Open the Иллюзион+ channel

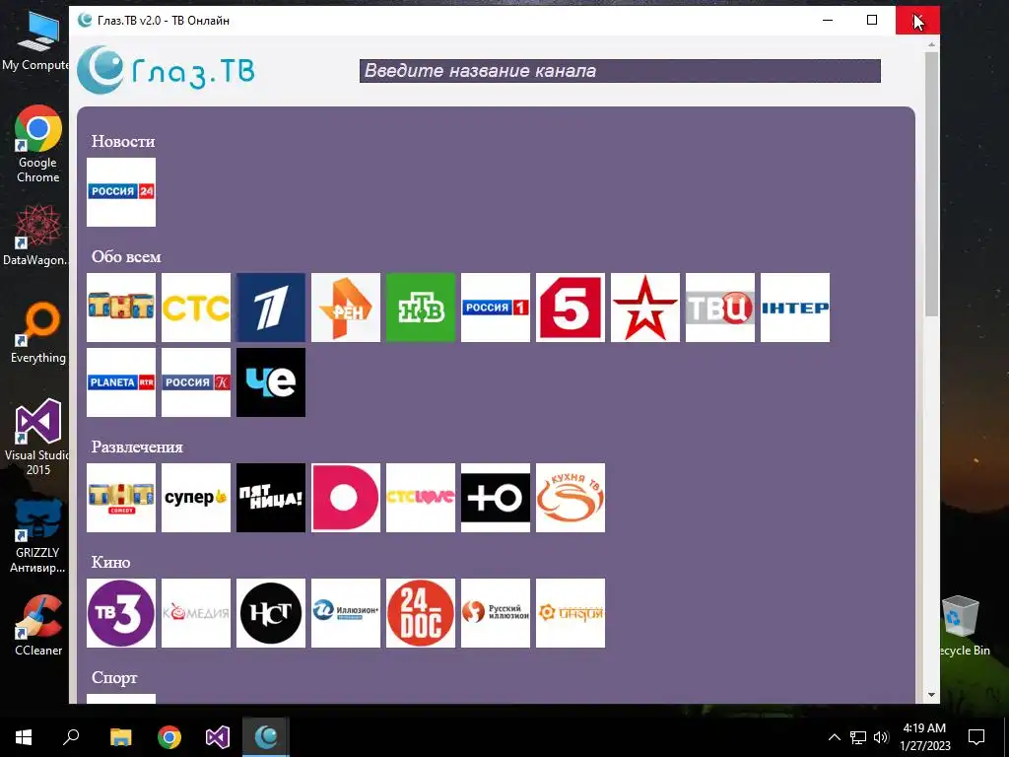point(346,613)
